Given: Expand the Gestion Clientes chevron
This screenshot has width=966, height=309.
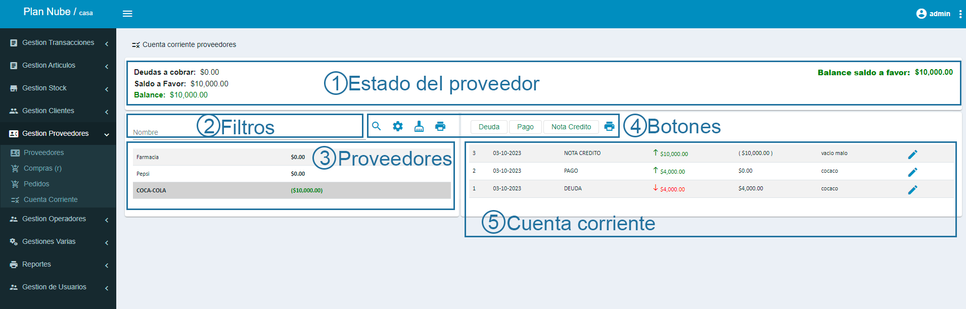Looking at the screenshot, I should coord(107,112).
